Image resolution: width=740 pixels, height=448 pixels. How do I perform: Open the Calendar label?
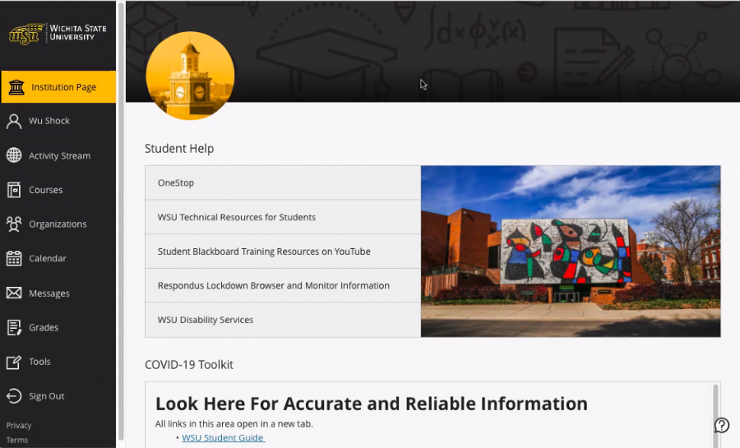(48, 258)
